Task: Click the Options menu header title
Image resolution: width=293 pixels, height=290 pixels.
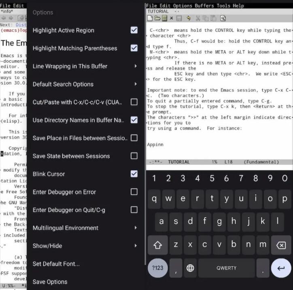Action: 43,13
